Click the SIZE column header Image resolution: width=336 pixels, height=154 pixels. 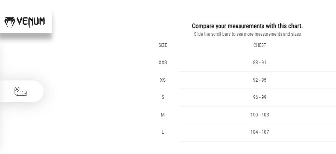163,45
